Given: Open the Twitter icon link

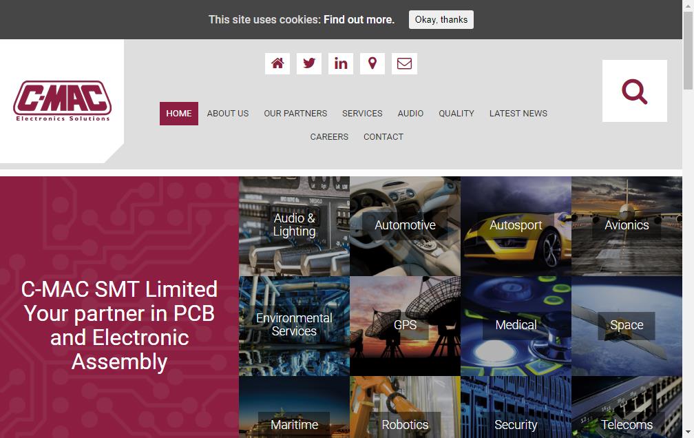Looking at the screenshot, I should 309,64.
